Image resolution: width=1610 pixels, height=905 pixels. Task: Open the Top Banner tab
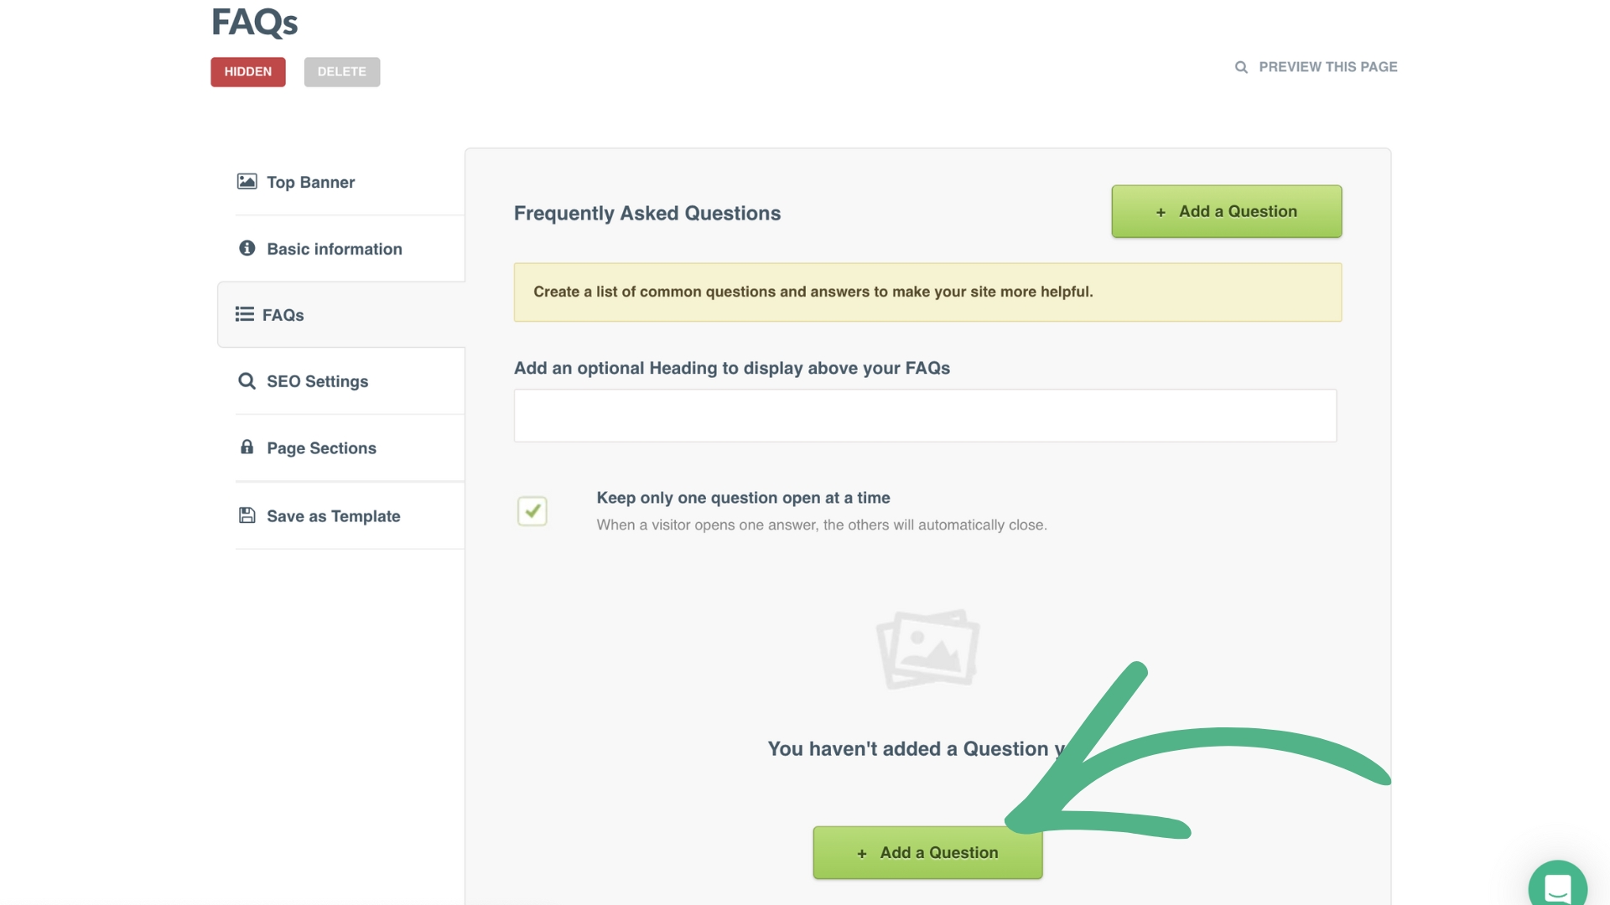[311, 182]
